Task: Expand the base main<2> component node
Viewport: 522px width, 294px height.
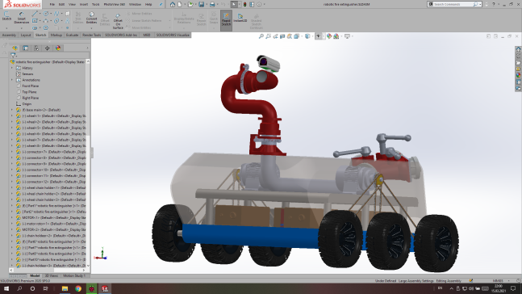Action: point(12,110)
